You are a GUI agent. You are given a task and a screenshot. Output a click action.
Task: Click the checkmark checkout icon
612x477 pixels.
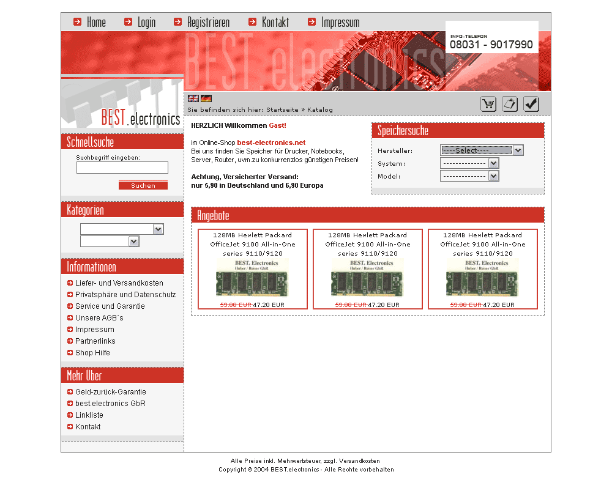pos(531,104)
